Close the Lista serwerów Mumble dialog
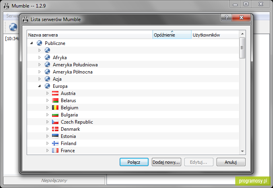Image resolution: width=273 pixels, height=188 pixels. [241, 17]
